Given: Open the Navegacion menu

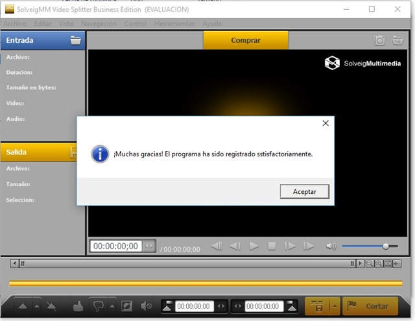Looking at the screenshot, I should click(x=99, y=23).
